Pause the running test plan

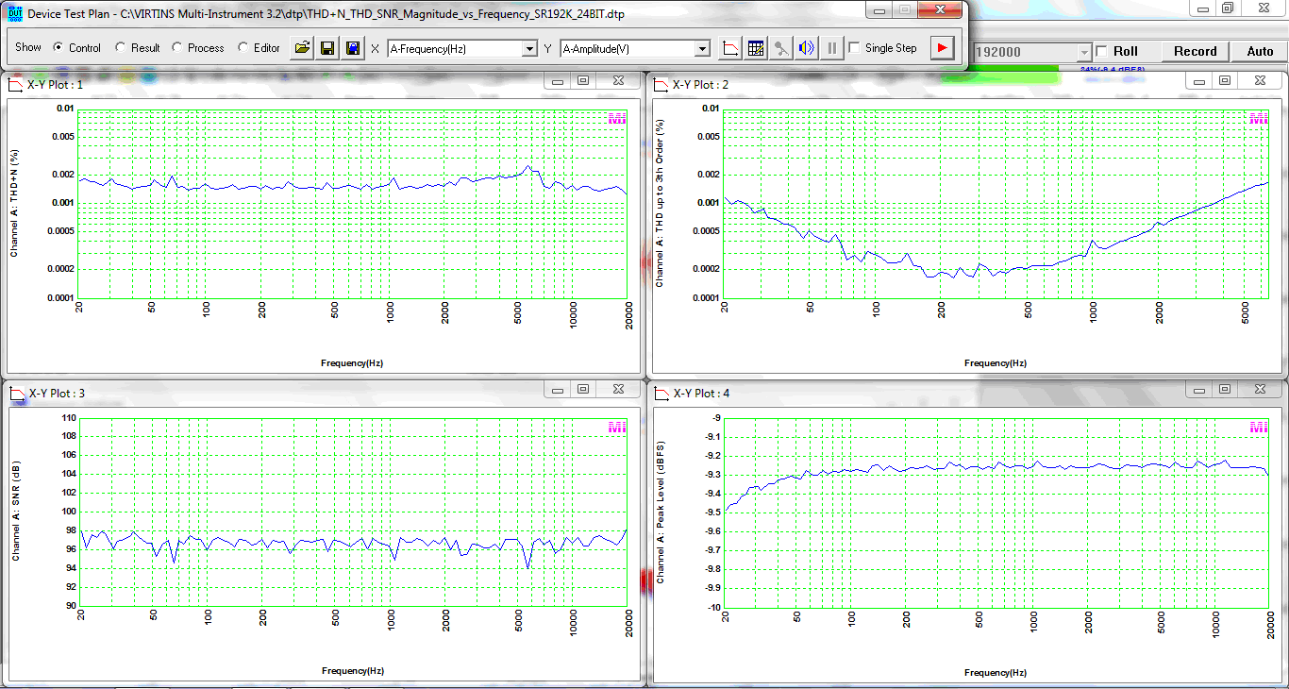tap(831, 48)
